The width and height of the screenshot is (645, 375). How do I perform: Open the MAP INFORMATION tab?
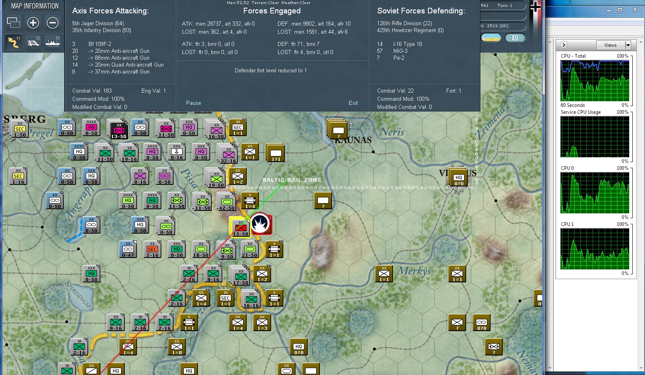[x=34, y=6]
